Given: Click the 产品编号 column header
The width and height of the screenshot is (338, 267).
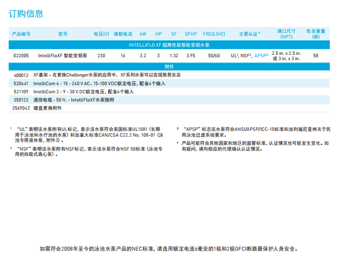Looking at the screenshot, I should point(21,34).
